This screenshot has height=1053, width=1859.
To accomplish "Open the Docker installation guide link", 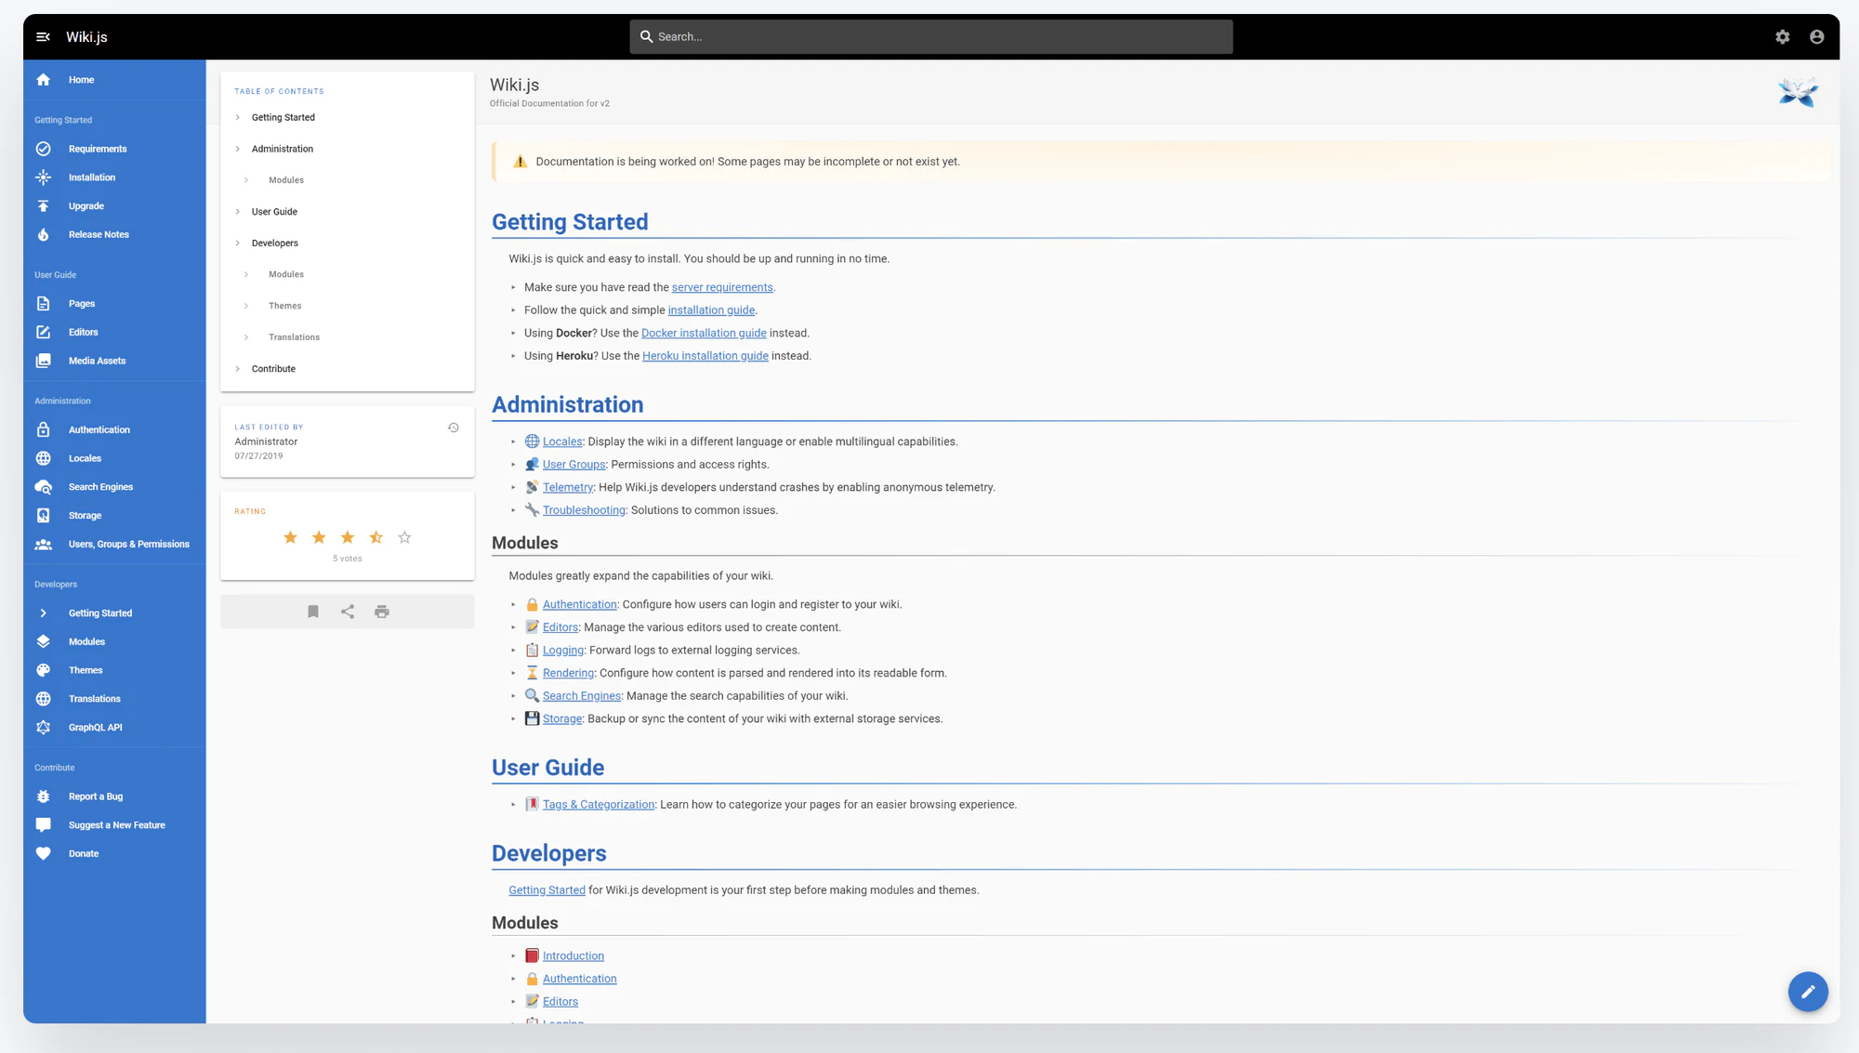I will point(704,334).
